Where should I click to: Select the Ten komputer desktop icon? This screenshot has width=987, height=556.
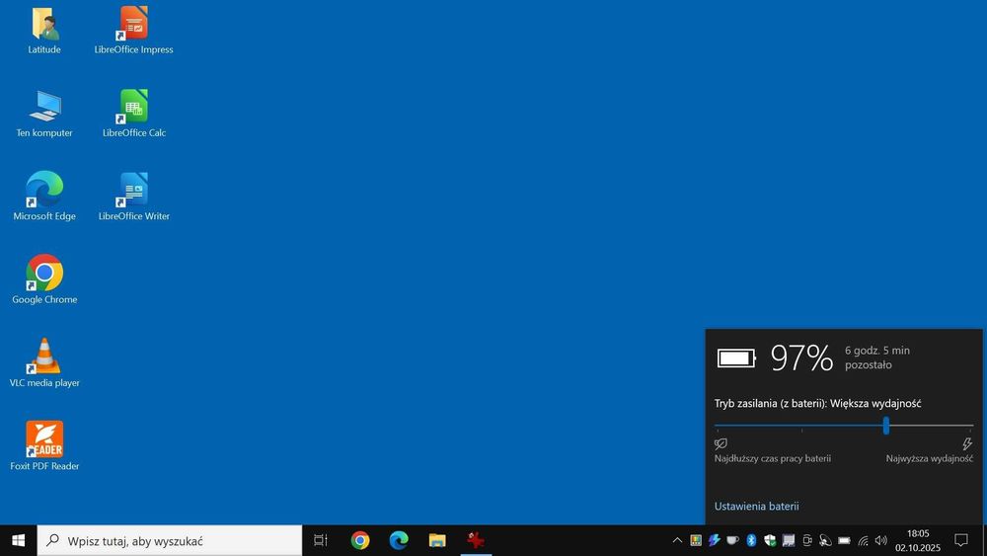44,114
